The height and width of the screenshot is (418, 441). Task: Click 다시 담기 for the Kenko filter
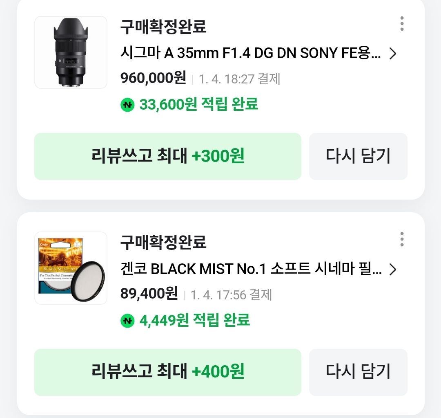(x=358, y=372)
